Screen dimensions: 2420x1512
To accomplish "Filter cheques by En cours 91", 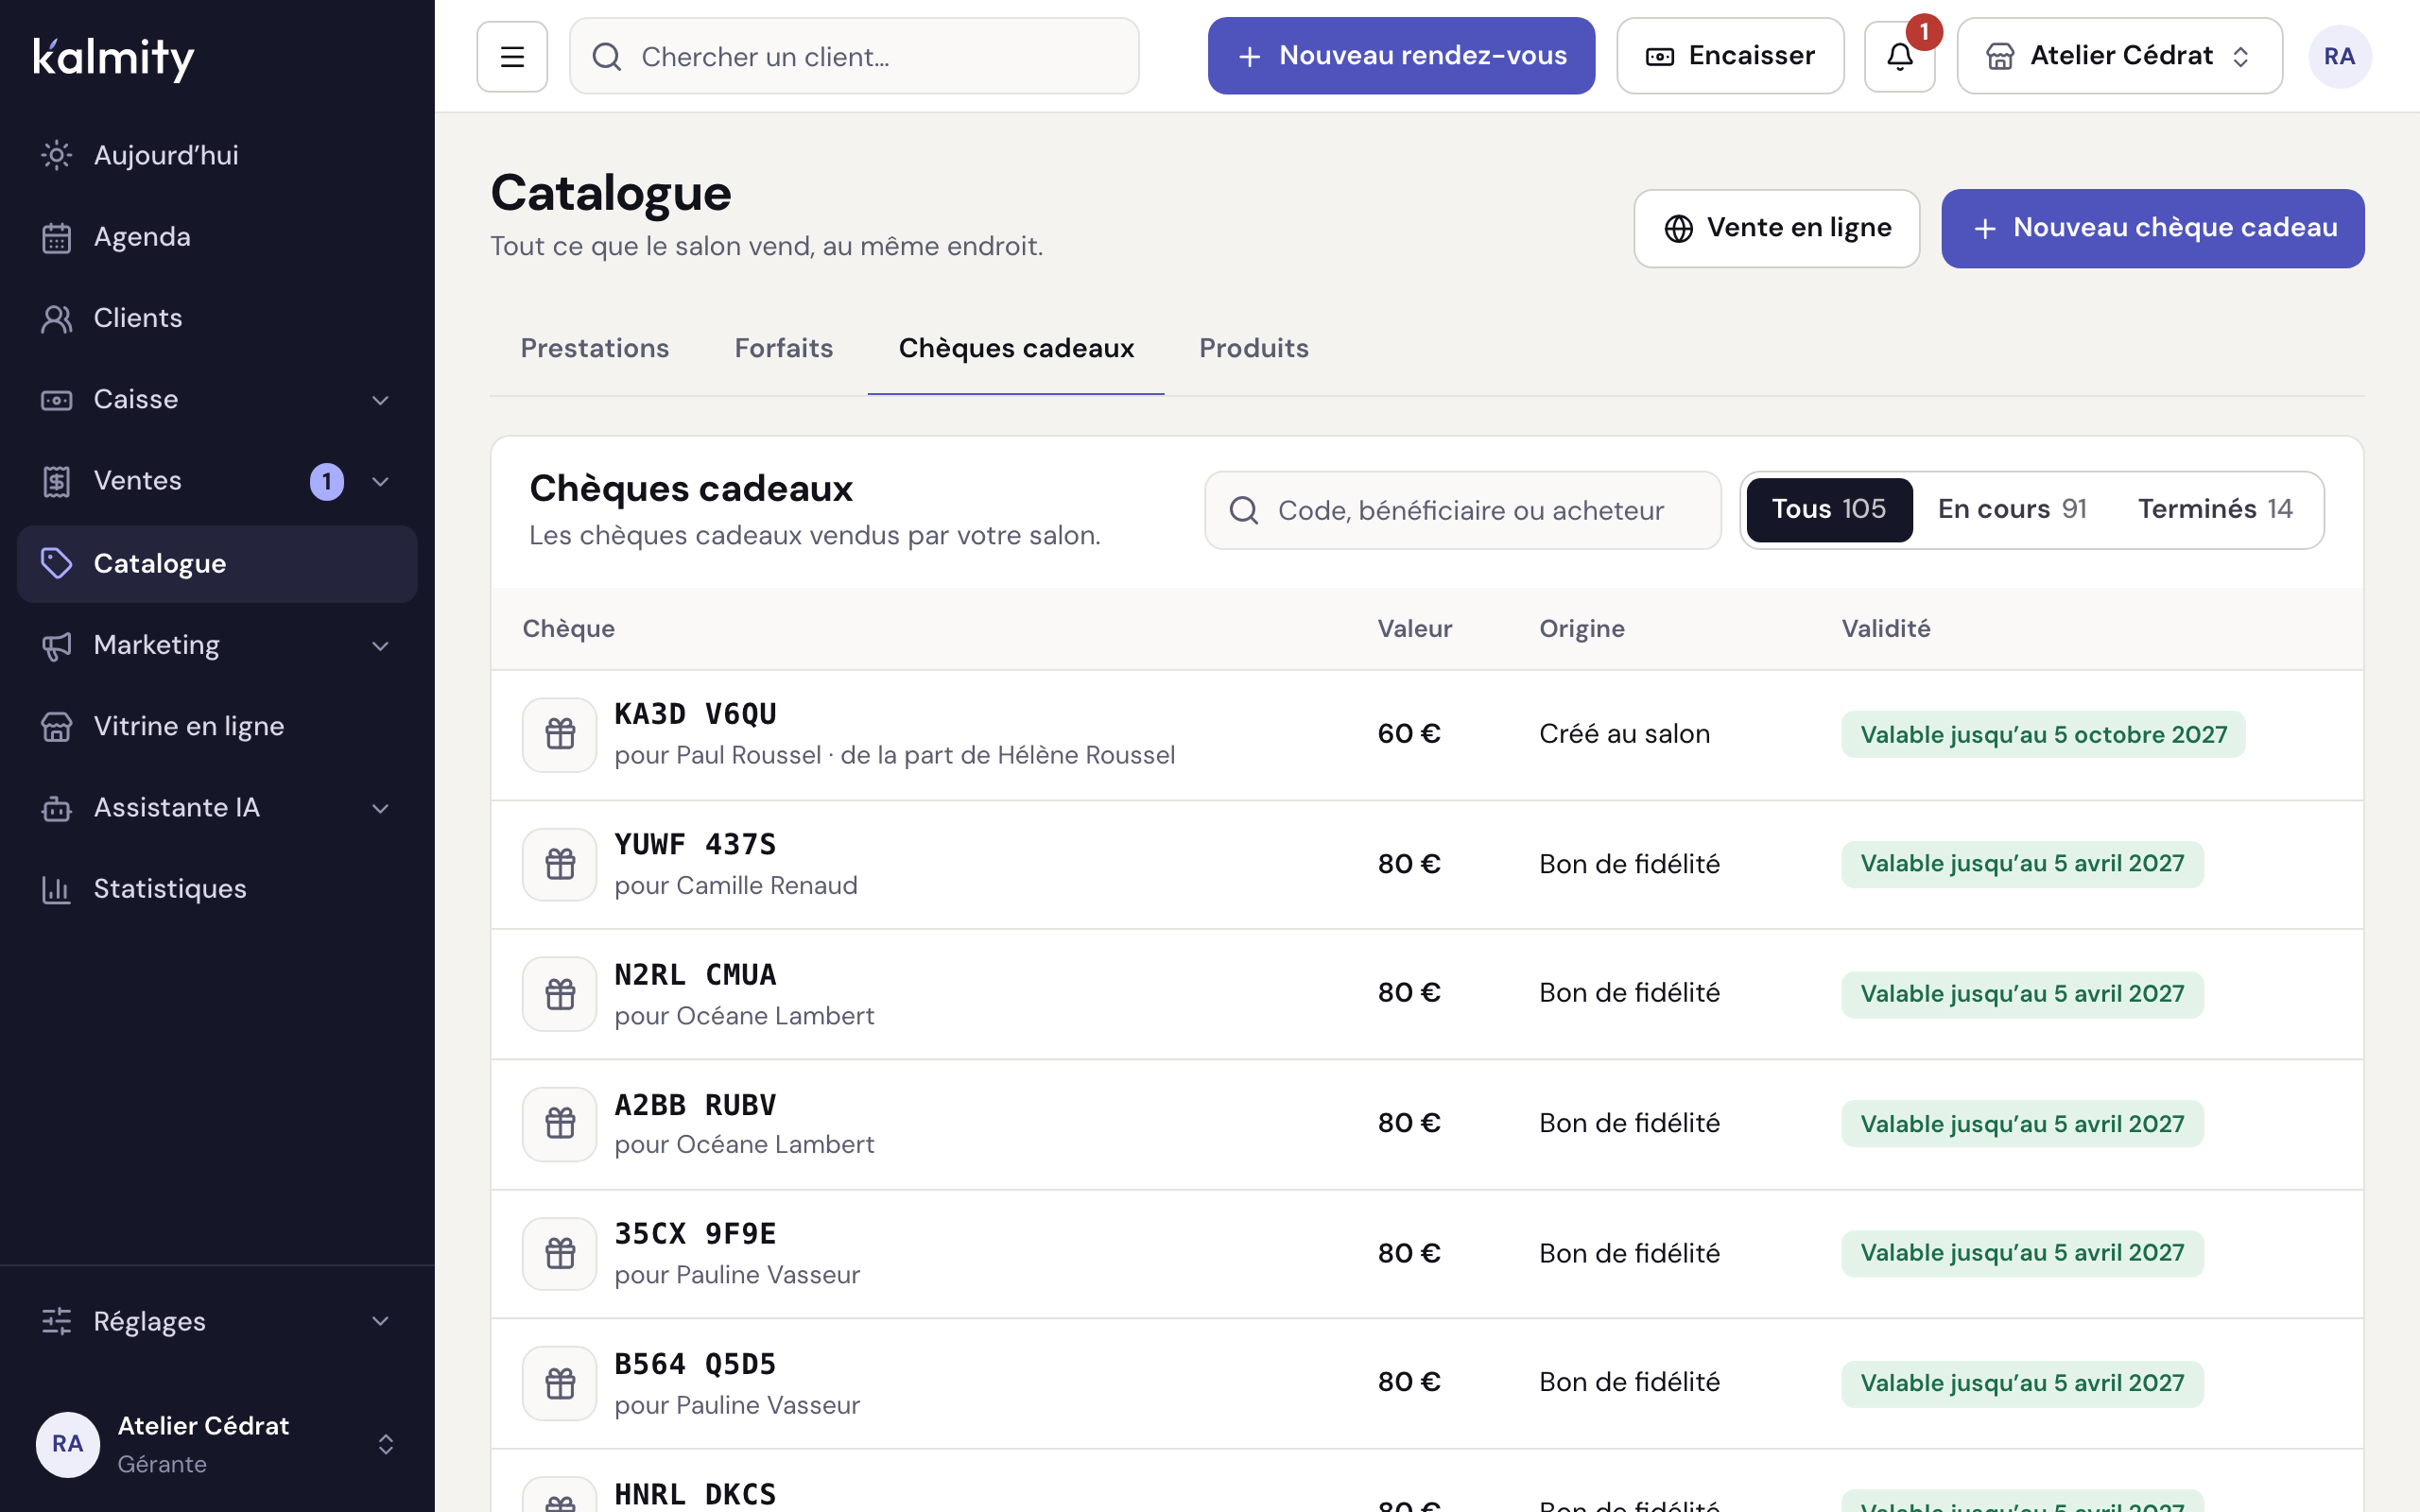I will (x=2012, y=509).
